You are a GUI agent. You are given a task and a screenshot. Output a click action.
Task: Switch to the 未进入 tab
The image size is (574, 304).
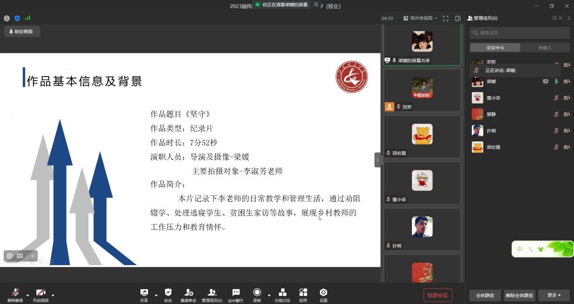click(x=545, y=47)
